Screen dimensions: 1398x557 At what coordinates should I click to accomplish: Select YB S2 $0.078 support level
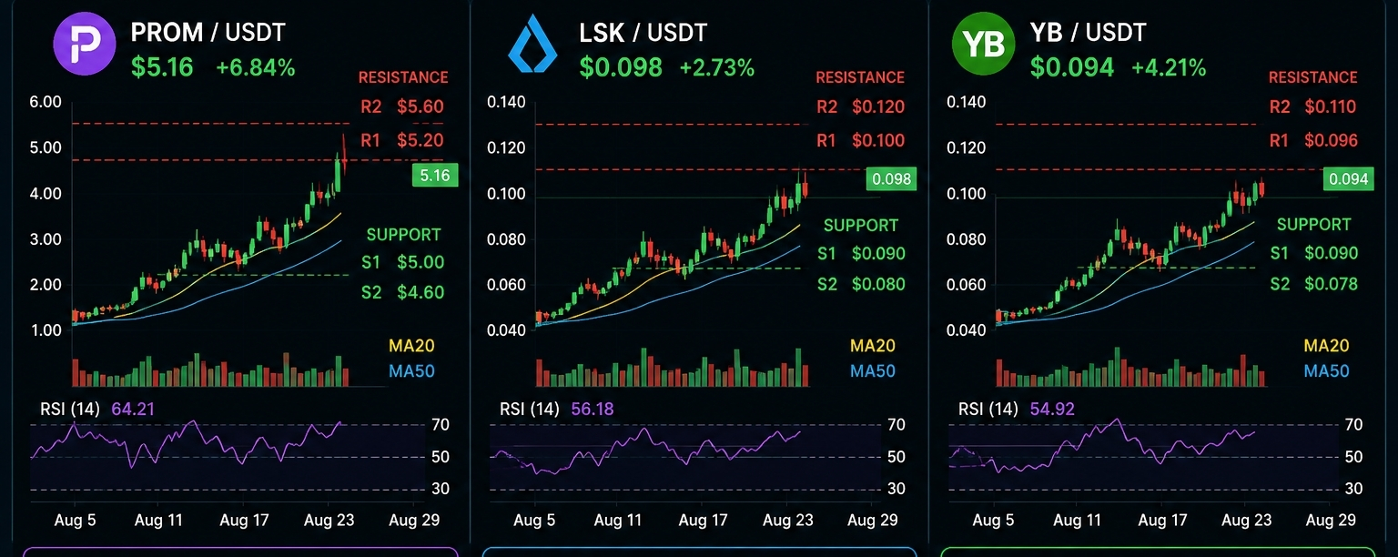point(1313,284)
